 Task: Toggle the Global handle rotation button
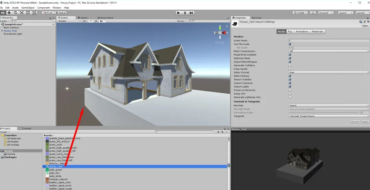click(x=61, y=13)
